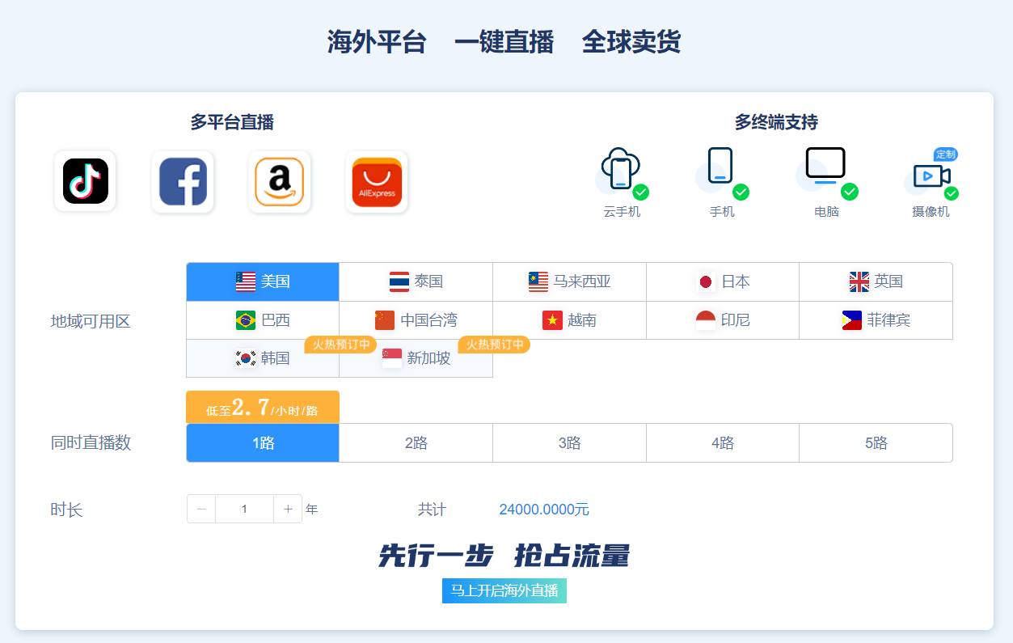
Task: Choose 4路 simultaneous streams
Action: [x=723, y=443]
